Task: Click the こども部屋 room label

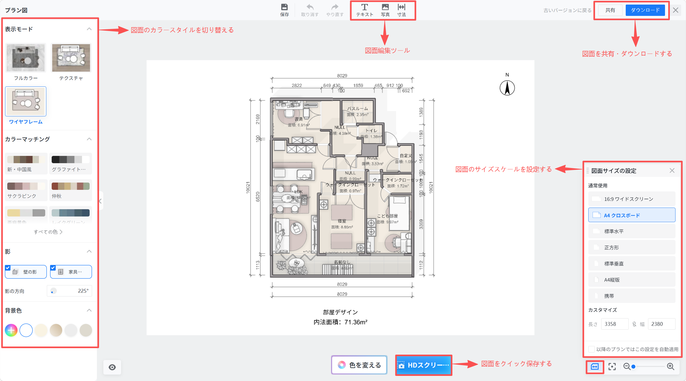Action: 387,216
